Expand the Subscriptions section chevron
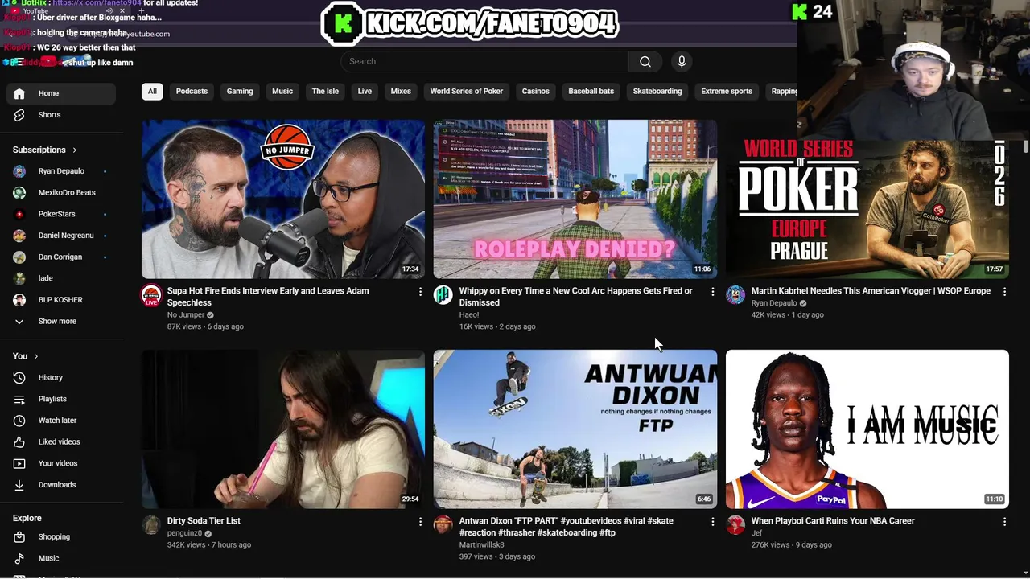The width and height of the screenshot is (1030, 579). pos(75,150)
